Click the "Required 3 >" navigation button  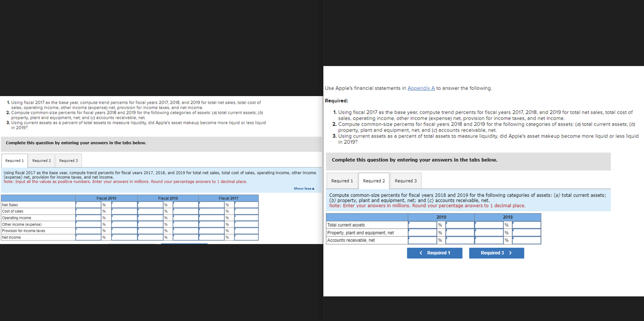click(x=496, y=253)
